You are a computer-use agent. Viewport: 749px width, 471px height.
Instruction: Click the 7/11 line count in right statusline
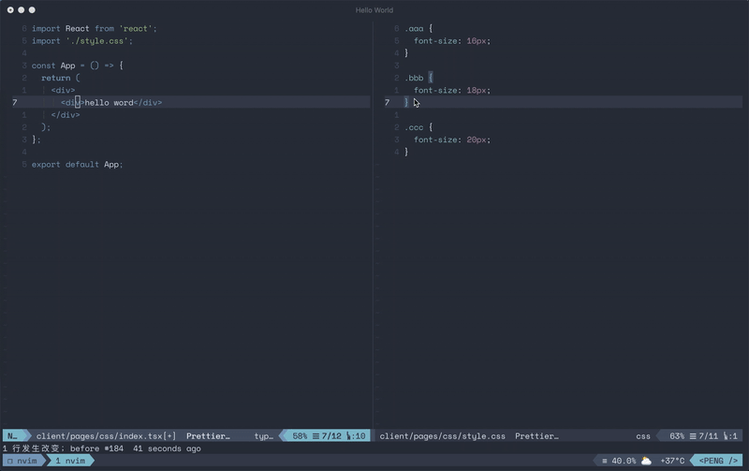tap(709, 435)
